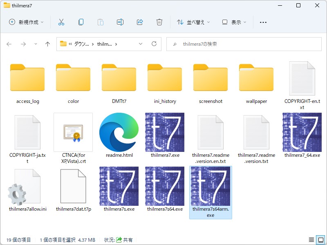Screen dimensions: 327x245
Task: Open the ... see more menu
Action: (x=263, y=22)
